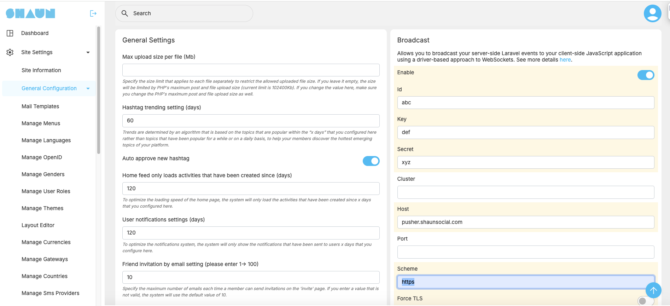Viewport: 670px width, 306px height.
Task: Click the SHAUN logo
Action: [x=30, y=13]
